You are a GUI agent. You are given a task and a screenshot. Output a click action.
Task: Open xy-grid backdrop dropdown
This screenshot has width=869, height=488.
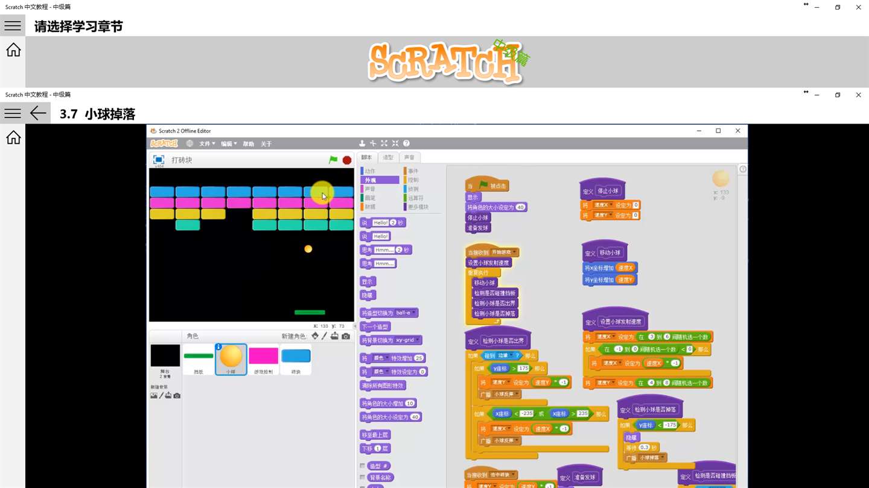407,340
